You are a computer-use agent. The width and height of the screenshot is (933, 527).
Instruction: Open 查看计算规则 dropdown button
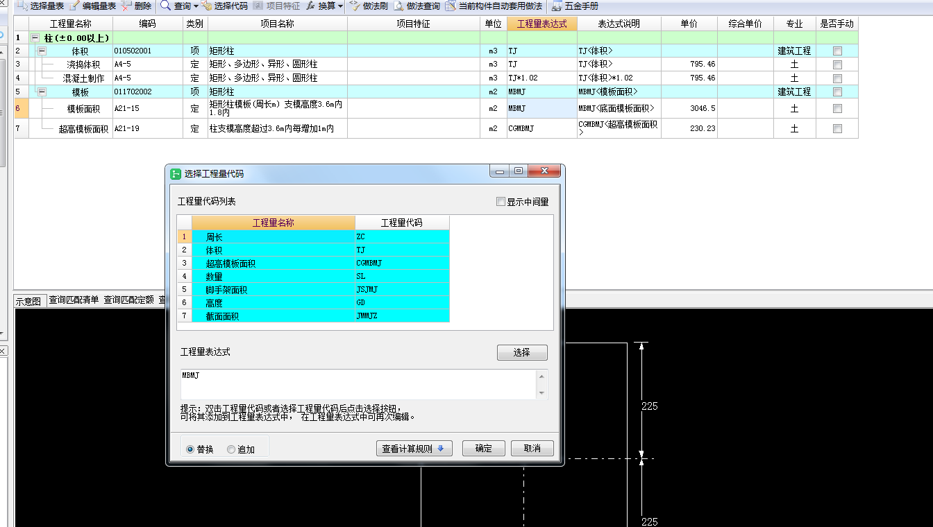(414, 449)
